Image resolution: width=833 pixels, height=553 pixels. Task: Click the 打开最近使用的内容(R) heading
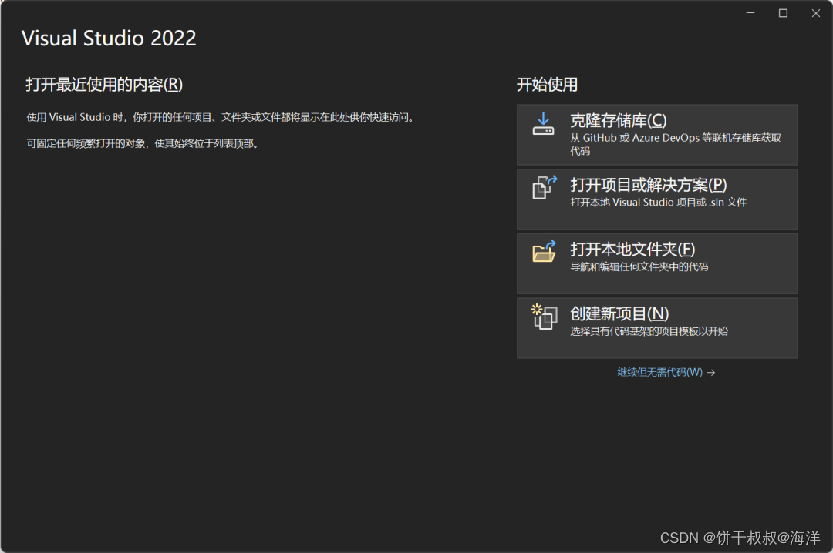(104, 85)
